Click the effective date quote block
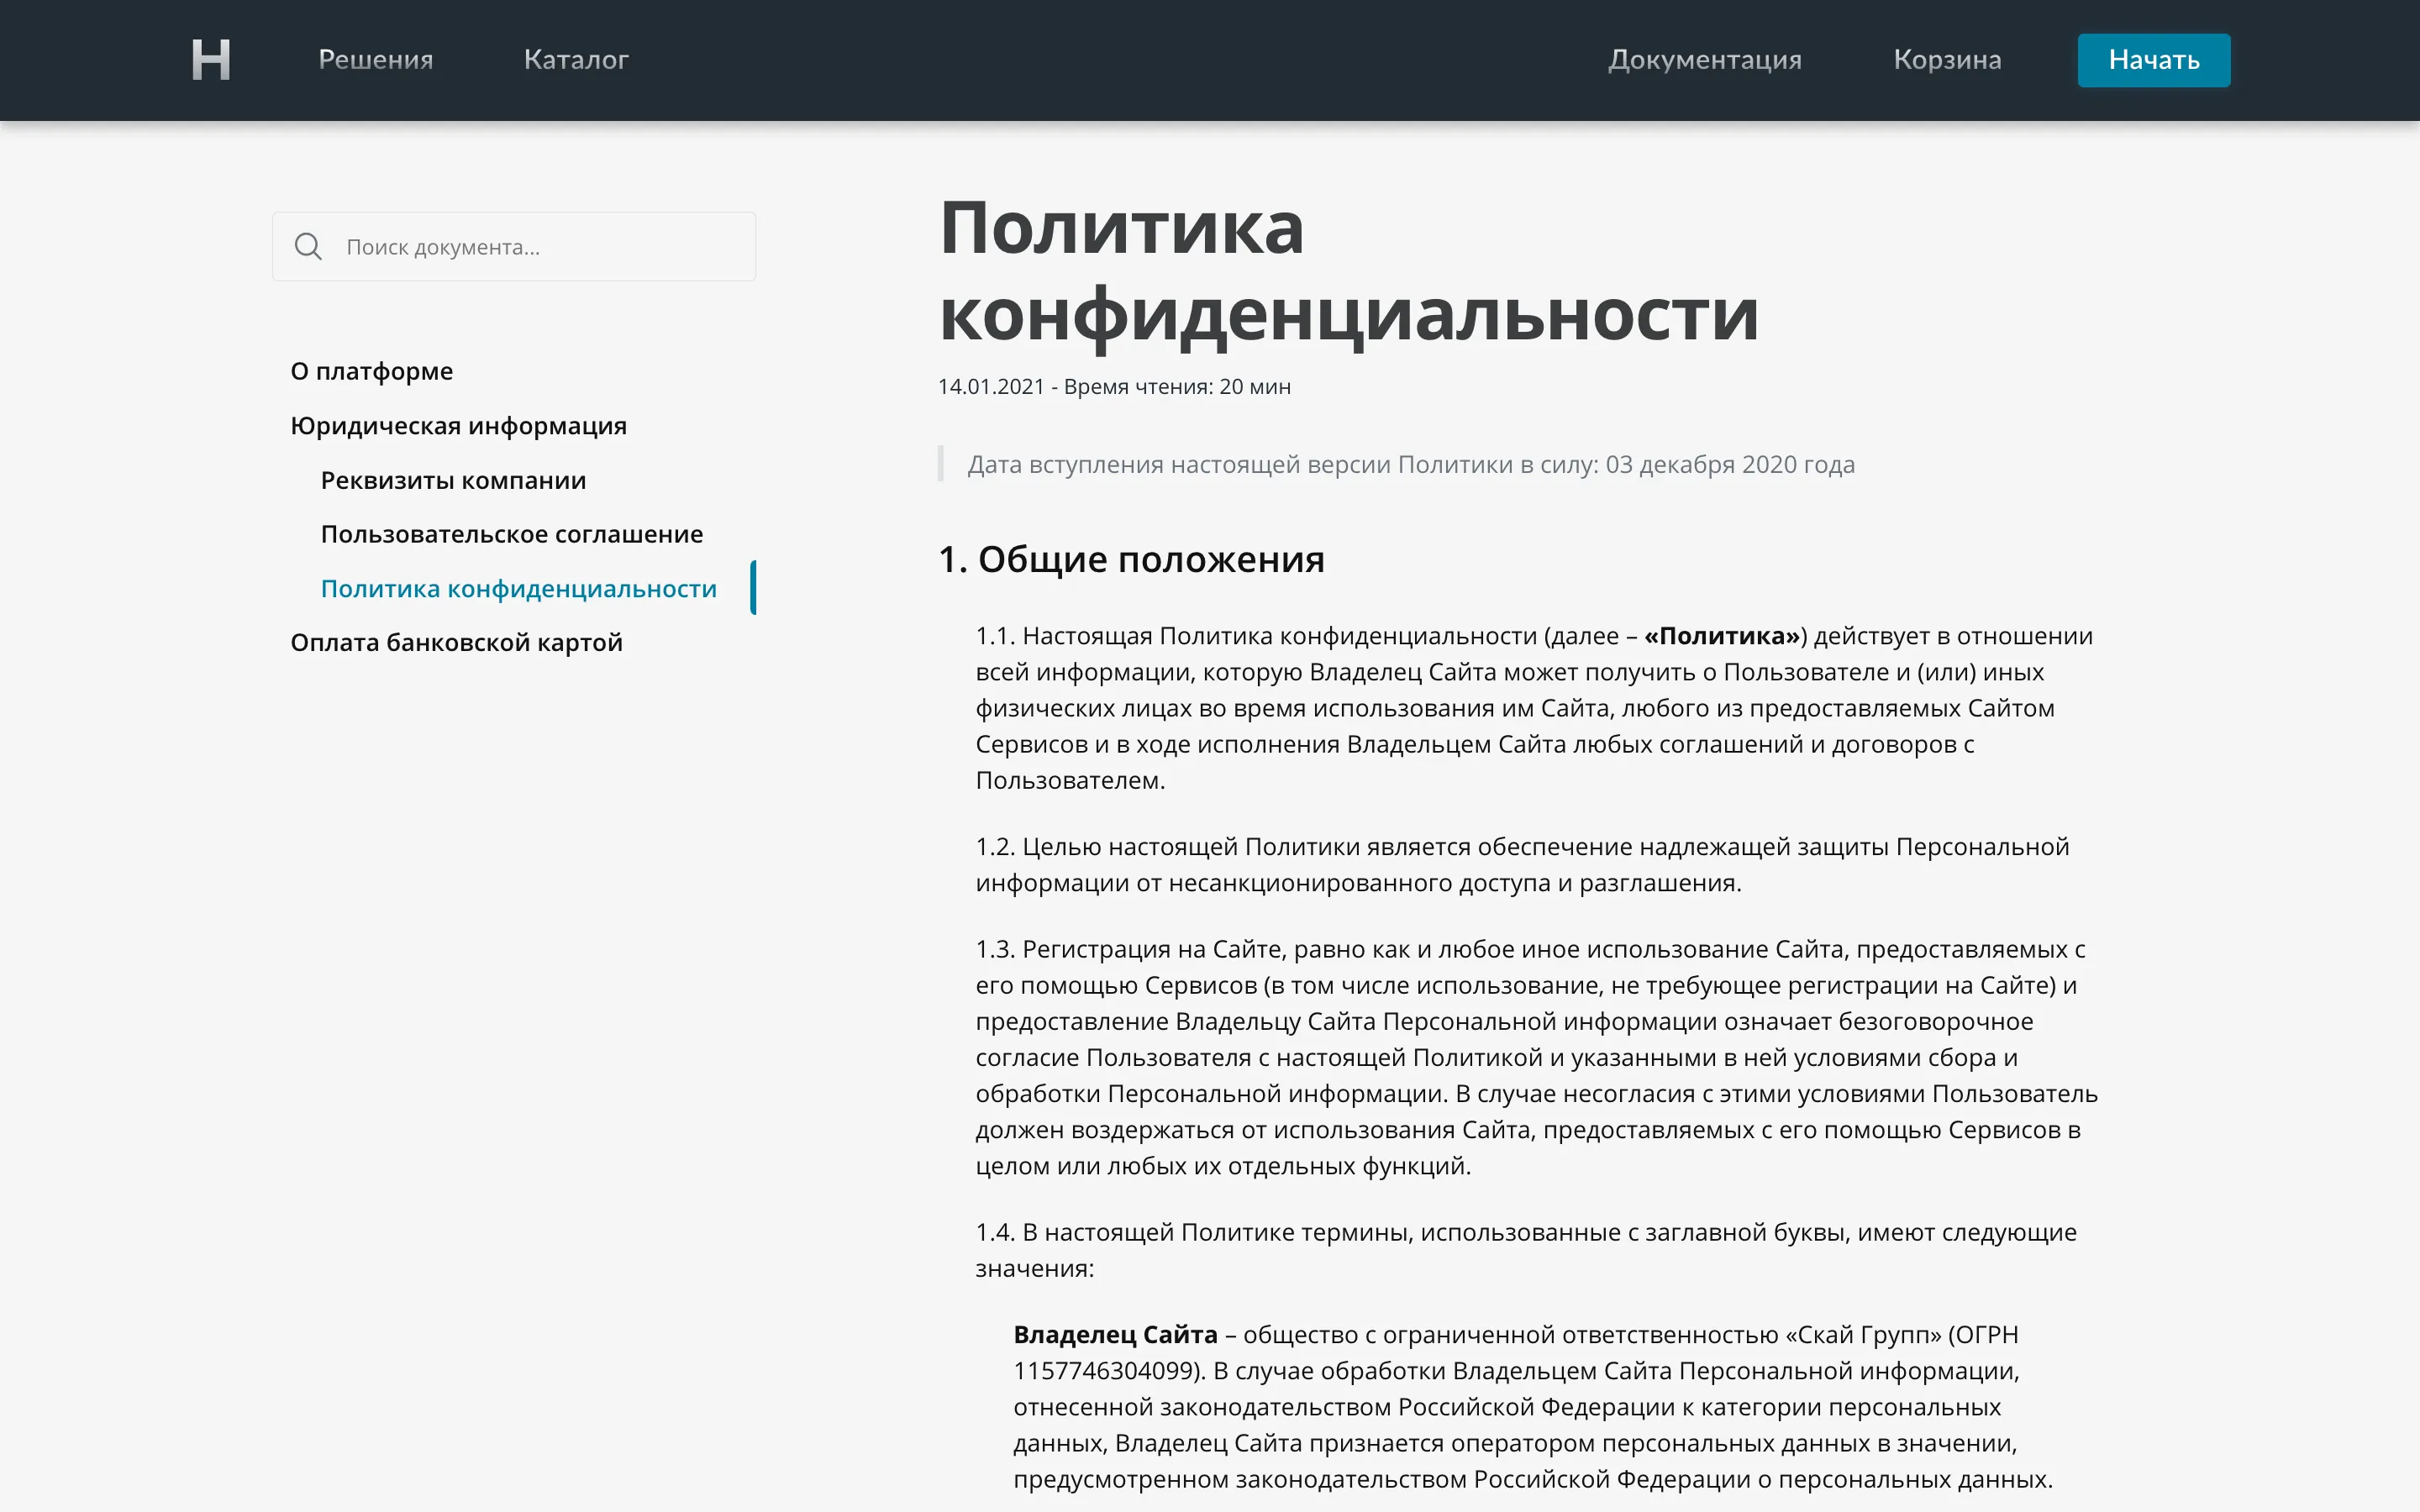 (1410, 464)
